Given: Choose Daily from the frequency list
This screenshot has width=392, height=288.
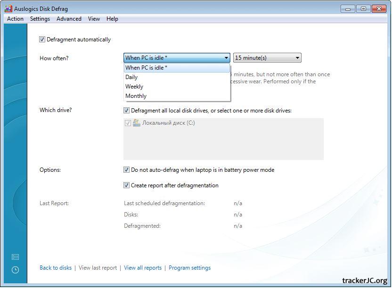Looking at the screenshot, I should 131,77.
